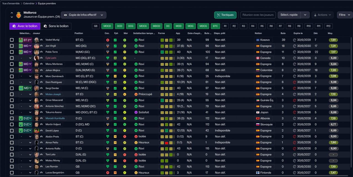Image resolution: width=353 pixels, height=177 pixels.
Task: Click Abdón Prats's red morale icon
Action: tap(125, 137)
